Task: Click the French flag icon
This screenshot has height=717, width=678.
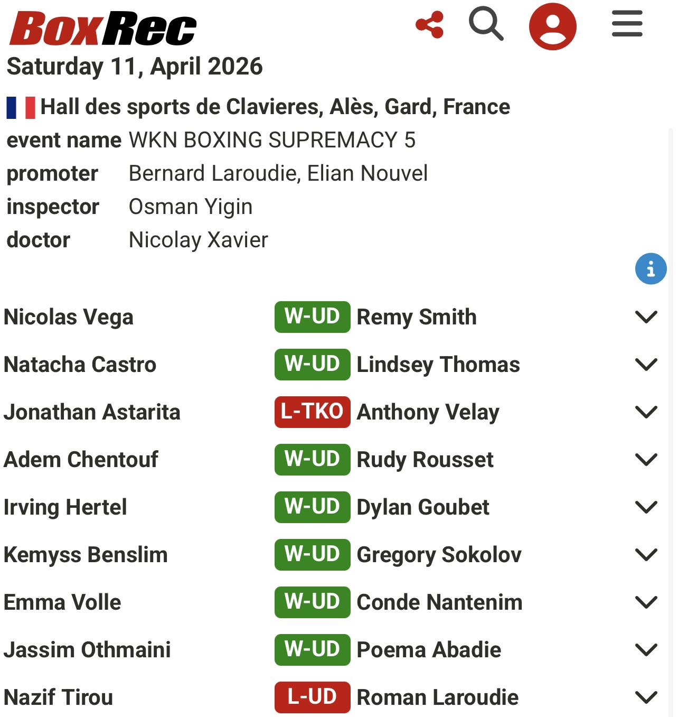Action: (x=21, y=107)
